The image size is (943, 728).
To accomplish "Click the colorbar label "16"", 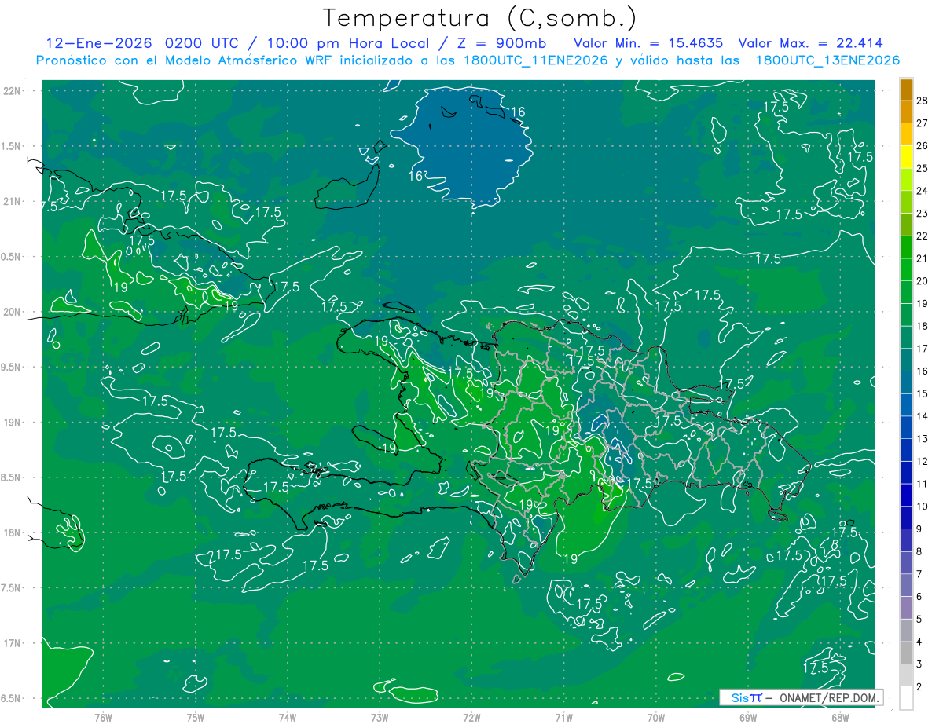I will click(x=923, y=371).
